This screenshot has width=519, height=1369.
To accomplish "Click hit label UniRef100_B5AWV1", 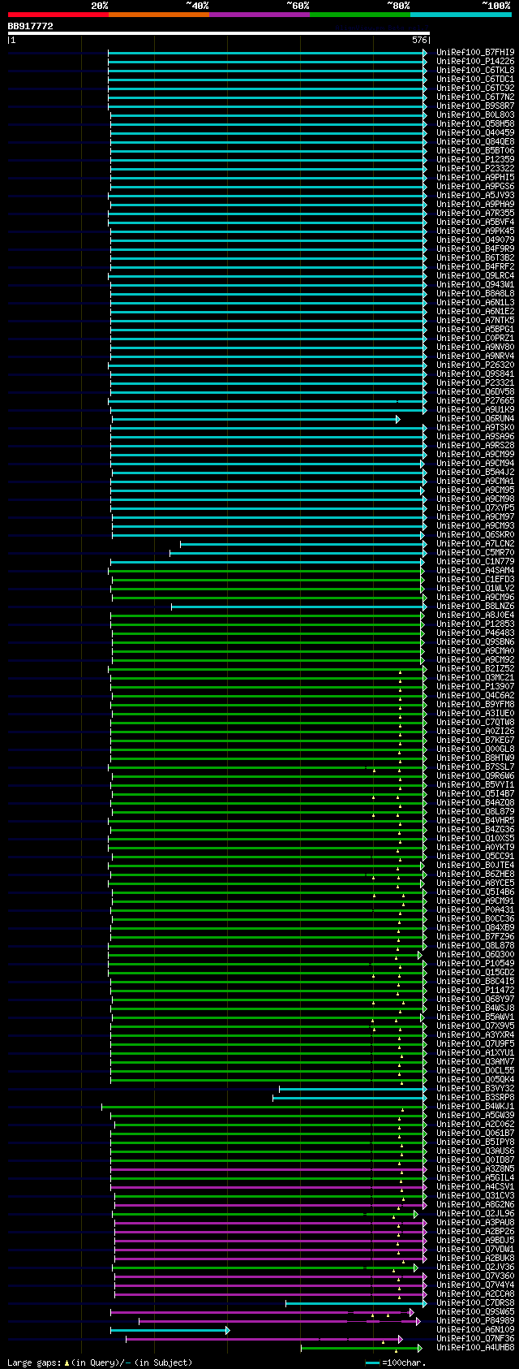I will tap(475, 1017).
